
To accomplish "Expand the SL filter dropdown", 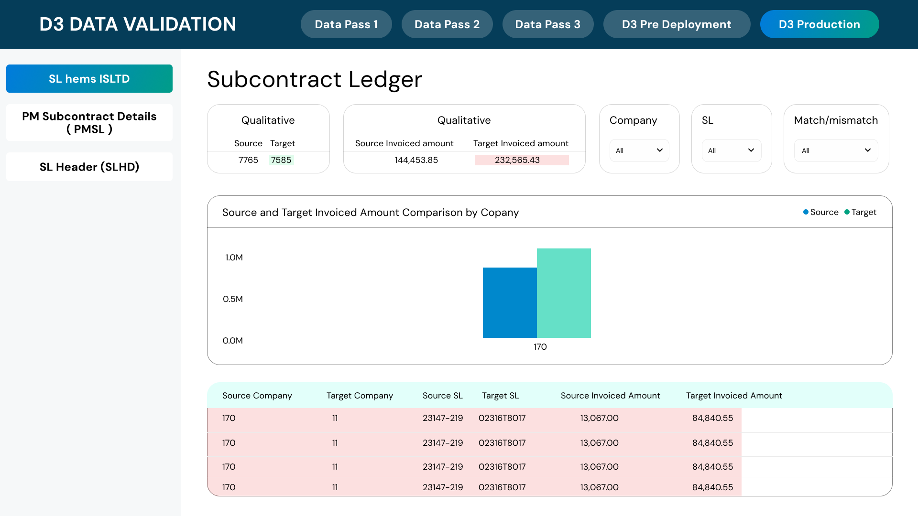I will pyautogui.click(x=732, y=150).
